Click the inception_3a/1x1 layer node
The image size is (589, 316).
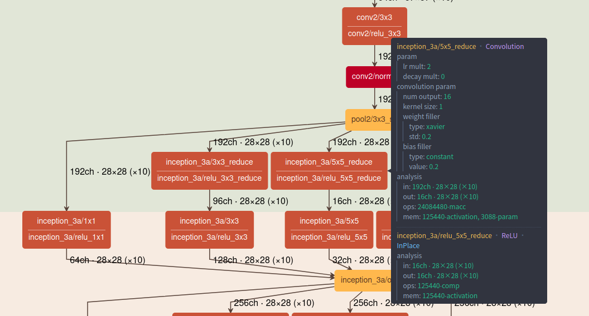click(66, 221)
